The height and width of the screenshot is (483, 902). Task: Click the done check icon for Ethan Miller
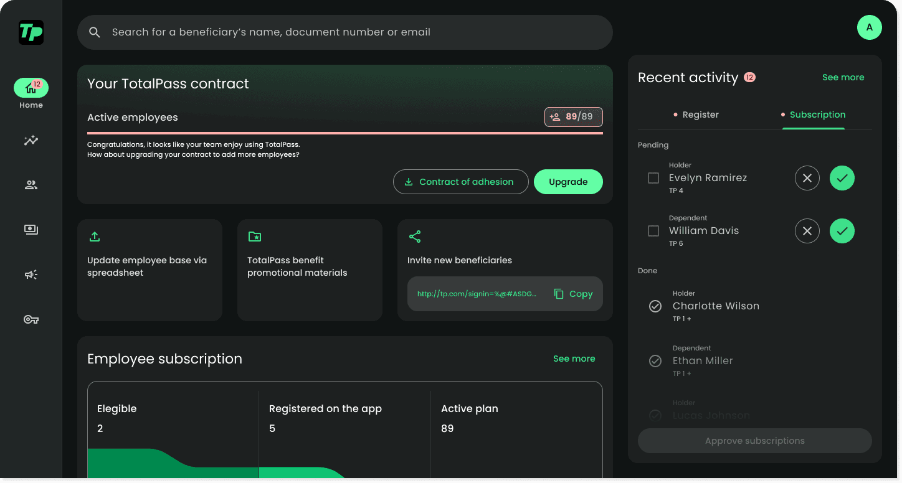[655, 361]
